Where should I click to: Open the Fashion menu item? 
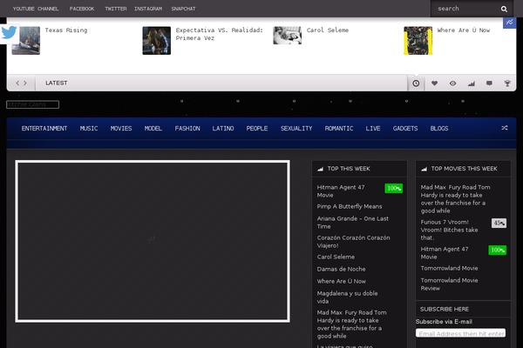click(x=187, y=129)
